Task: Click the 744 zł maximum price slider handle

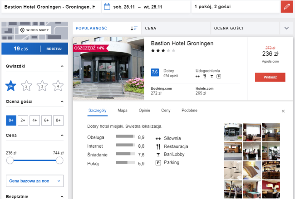Action: (59, 160)
